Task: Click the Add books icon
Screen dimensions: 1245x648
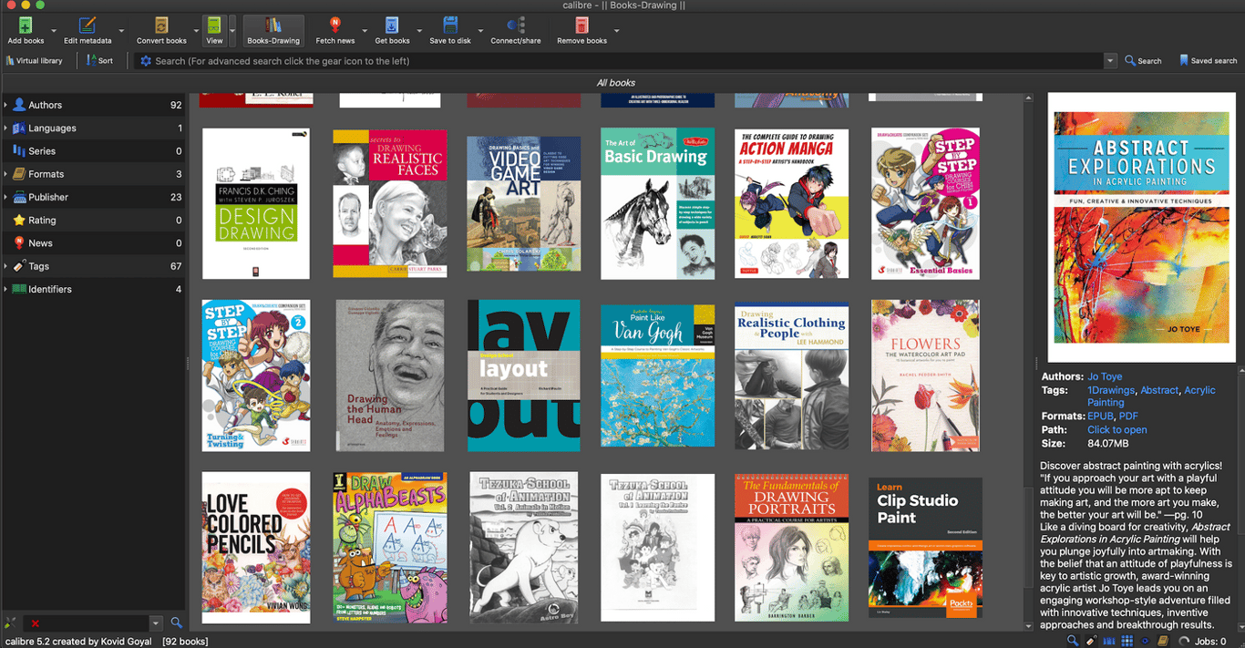Action: point(26,26)
